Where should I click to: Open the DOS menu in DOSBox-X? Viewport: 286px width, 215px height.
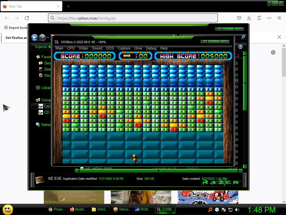pyautogui.click(x=110, y=48)
